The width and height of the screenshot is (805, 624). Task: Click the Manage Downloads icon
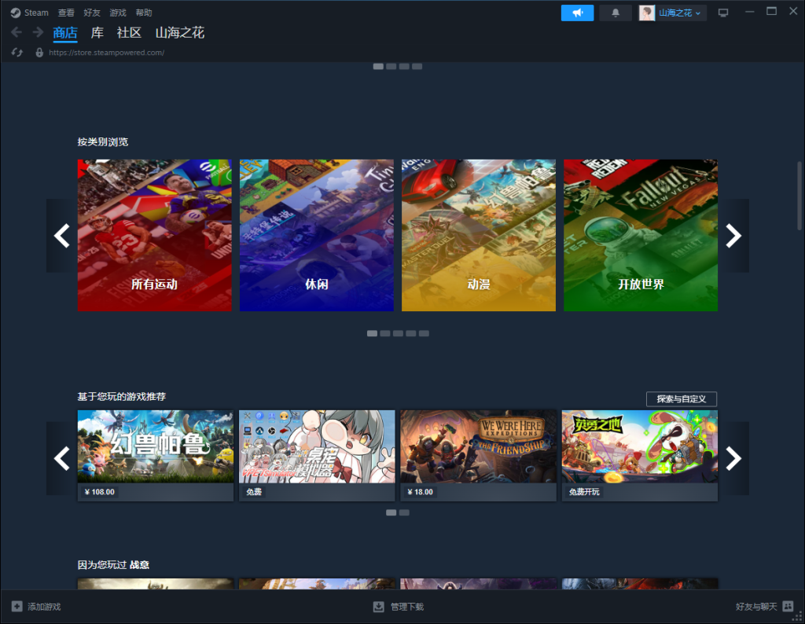point(378,607)
